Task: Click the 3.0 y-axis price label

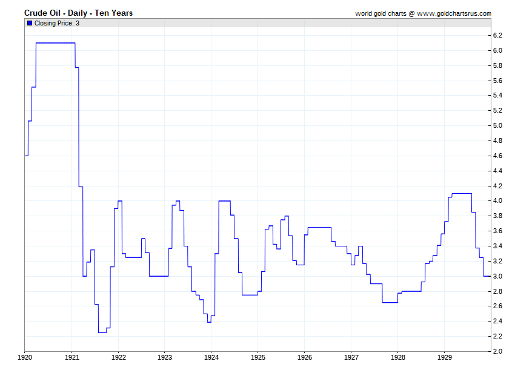Action: click(x=497, y=276)
